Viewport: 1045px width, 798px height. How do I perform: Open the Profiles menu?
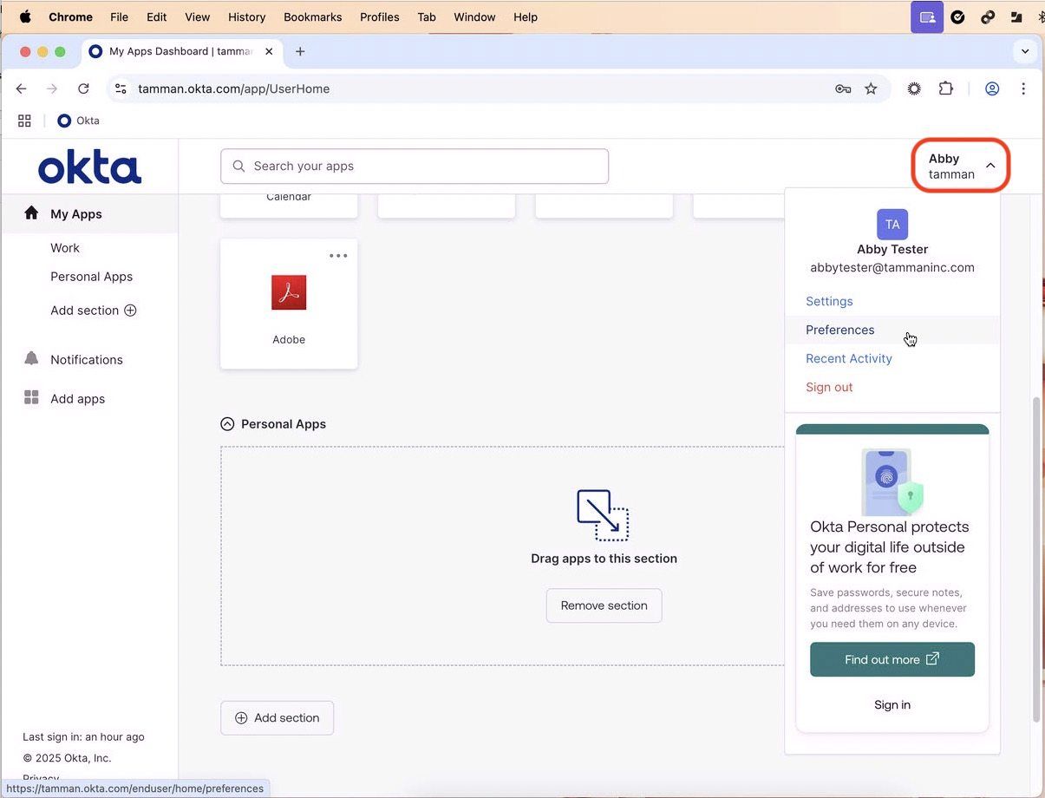(x=380, y=16)
